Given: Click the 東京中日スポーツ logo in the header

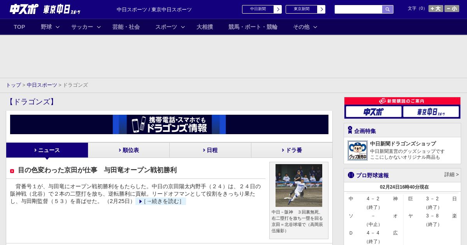Looking at the screenshot, I should (x=61, y=9).
